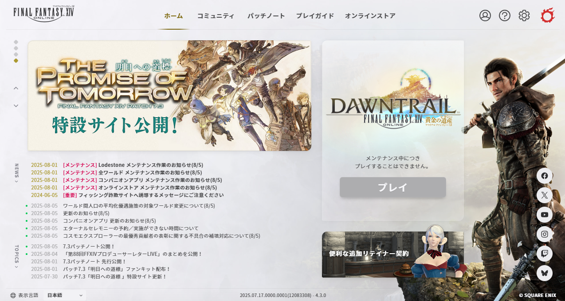565x301 pixels.
Task: Select the second banner carousel dot
Action: pos(16,48)
